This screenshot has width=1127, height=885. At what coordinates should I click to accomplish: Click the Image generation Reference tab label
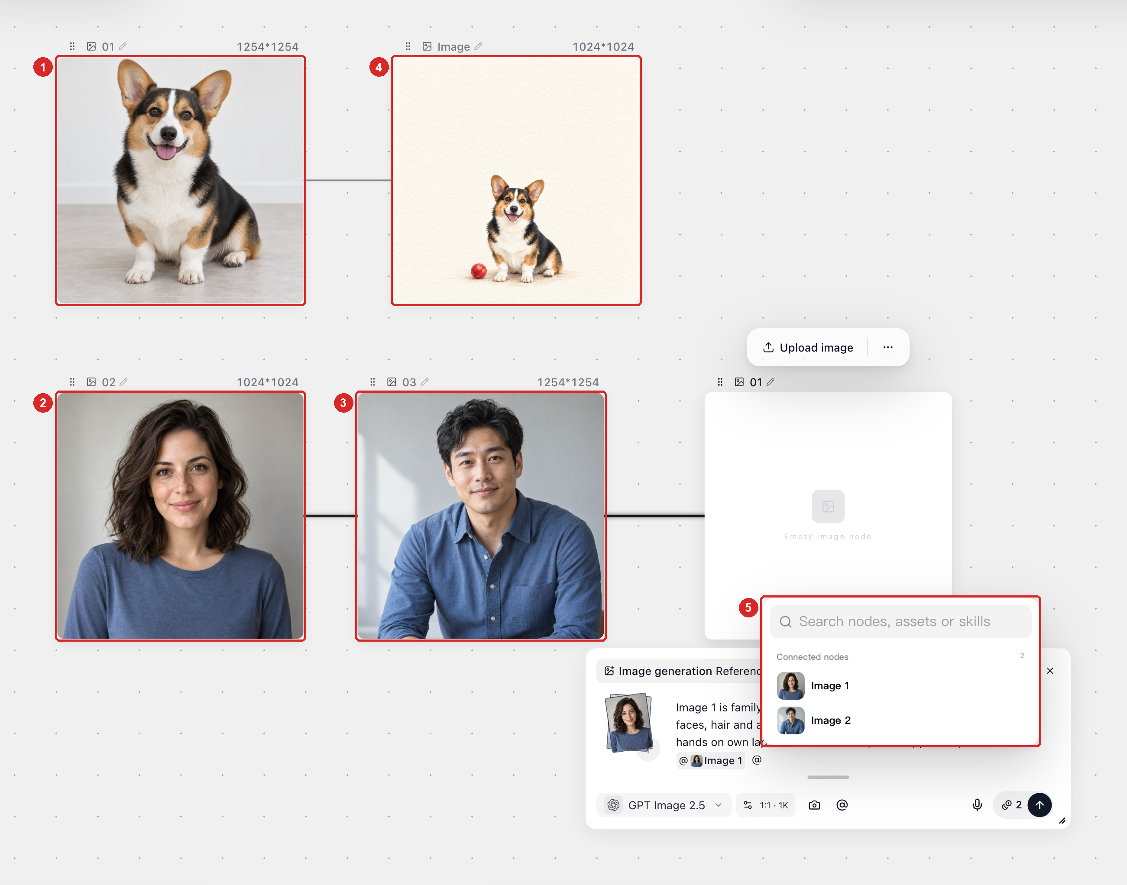(683, 671)
